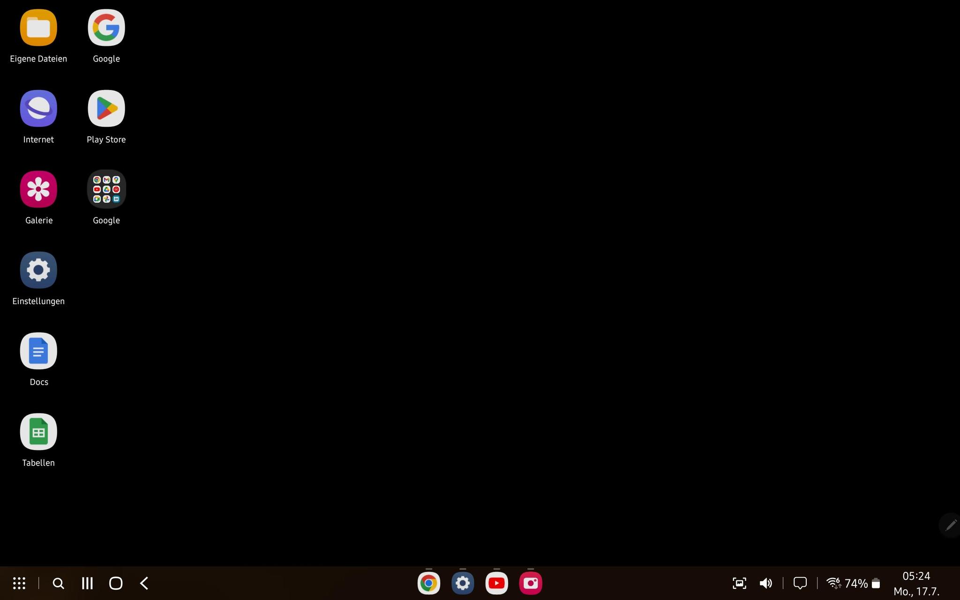The width and height of the screenshot is (960, 600).
Task: Click the Wi-Fi status icon
Action: pos(834,583)
